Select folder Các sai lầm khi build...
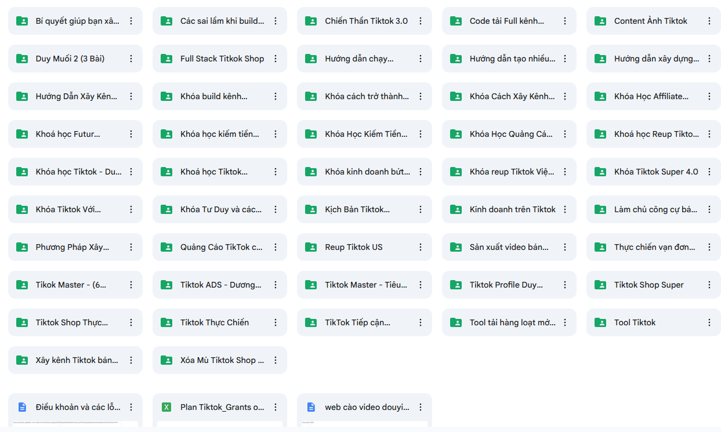 (220, 21)
